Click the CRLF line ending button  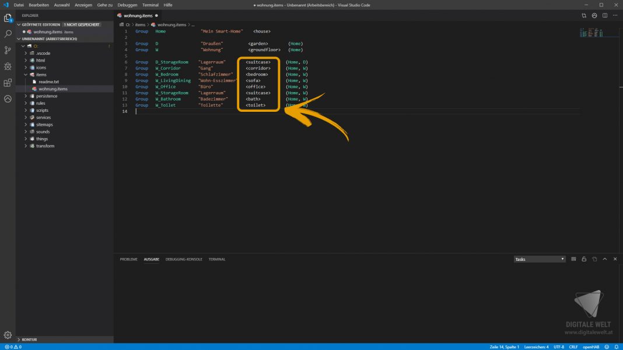pos(573,347)
